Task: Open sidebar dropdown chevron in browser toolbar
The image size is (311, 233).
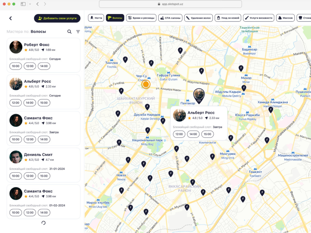Action: 30,4
